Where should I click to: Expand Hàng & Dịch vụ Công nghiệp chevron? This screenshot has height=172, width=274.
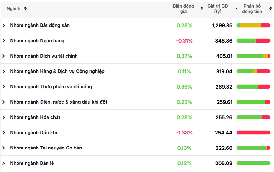point(4,71)
